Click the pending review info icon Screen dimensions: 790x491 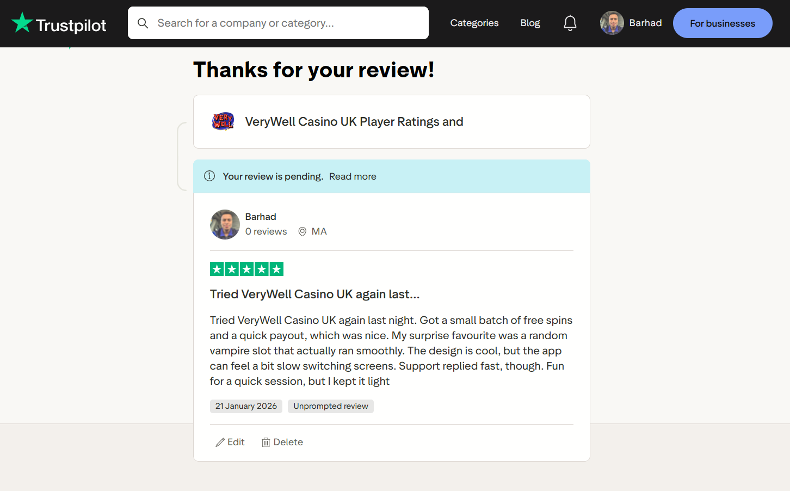(209, 176)
